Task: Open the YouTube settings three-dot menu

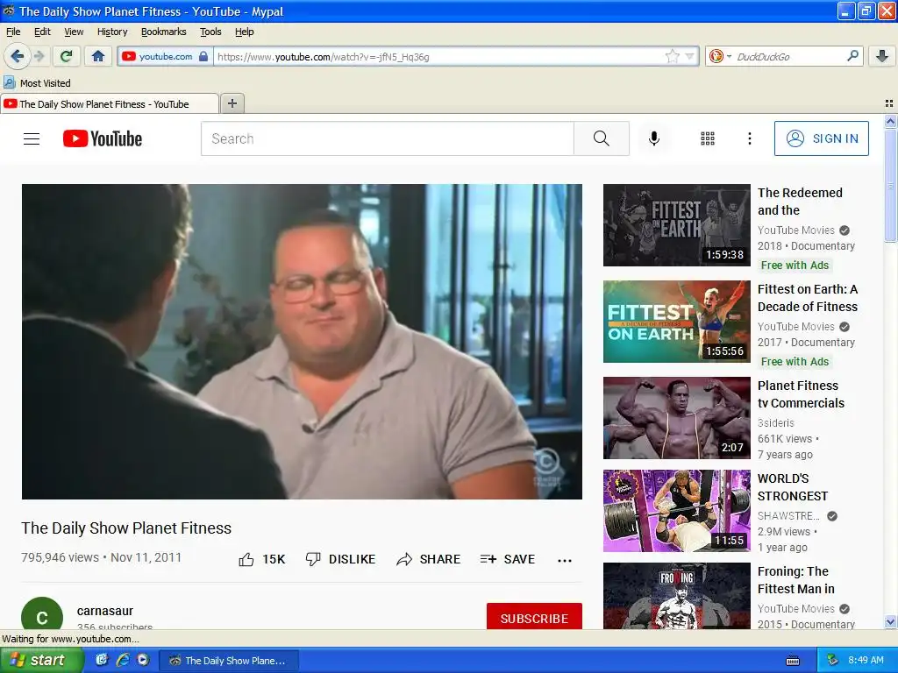Action: pyautogui.click(x=749, y=138)
